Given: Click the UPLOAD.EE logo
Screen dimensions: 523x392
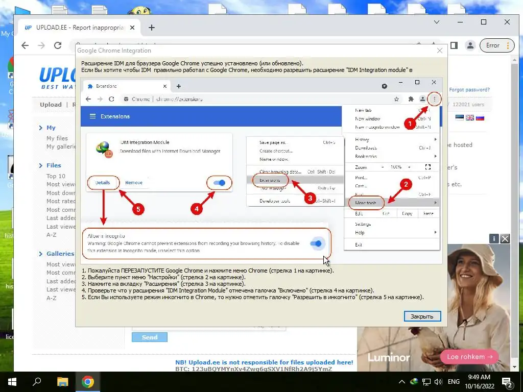Looking at the screenshot, I should coord(57,78).
